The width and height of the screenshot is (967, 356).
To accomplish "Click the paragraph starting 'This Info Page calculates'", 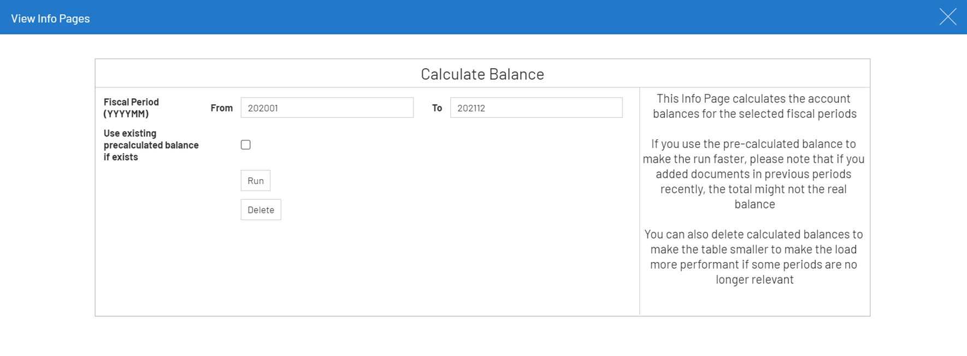I will coord(754,106).
